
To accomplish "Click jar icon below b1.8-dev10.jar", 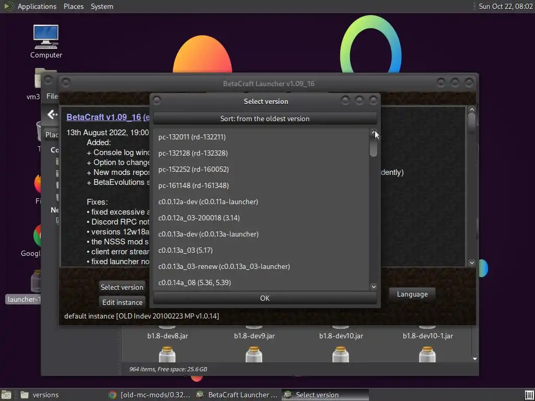I will click(341, 355).
